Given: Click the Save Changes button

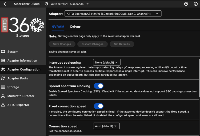Looking at the screenshot, I should click(x=62, y=44).
